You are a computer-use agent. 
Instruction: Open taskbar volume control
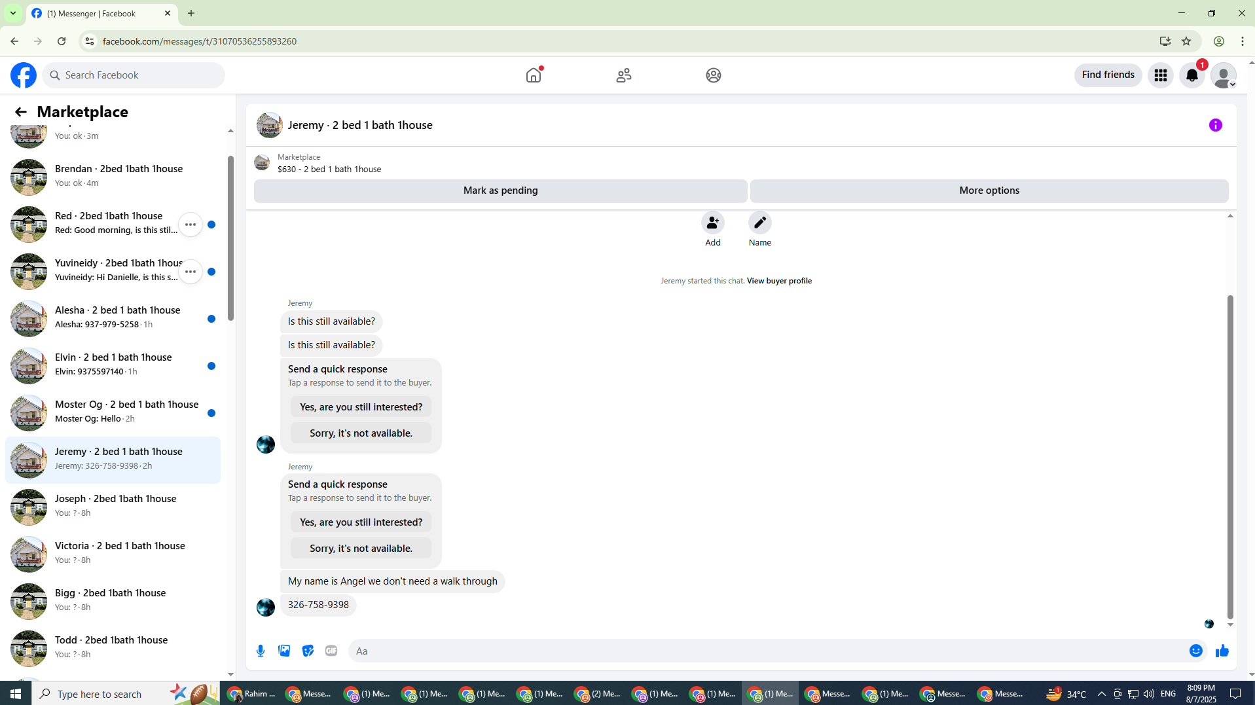click(x=1149, y=694)
